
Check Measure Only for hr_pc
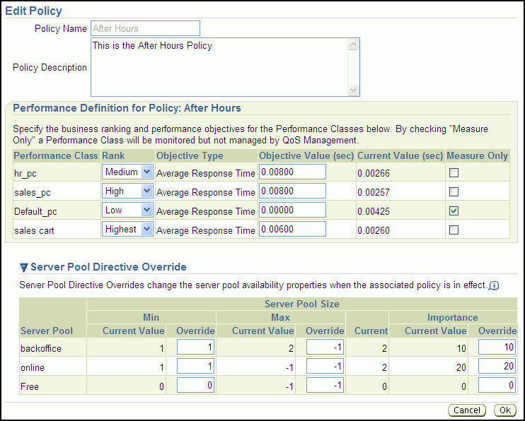(454, 172)
